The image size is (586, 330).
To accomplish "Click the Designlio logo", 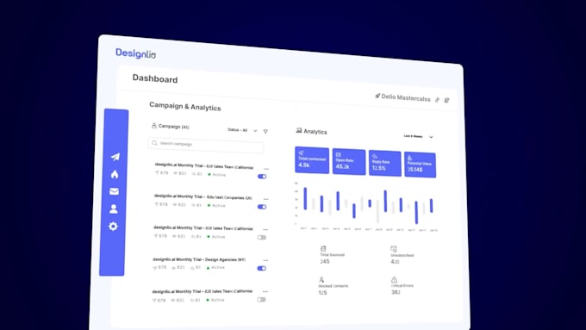I will click(135, 53).
